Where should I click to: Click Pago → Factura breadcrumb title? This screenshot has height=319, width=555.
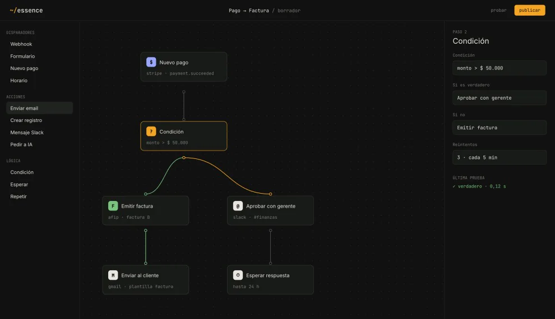[248, 11]
